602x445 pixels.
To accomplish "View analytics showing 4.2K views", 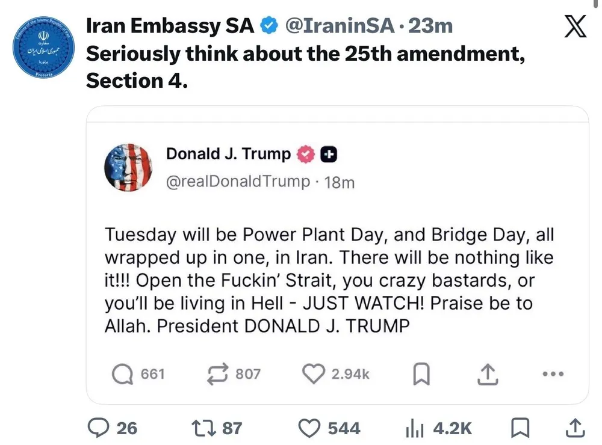I will click(415, 428).
